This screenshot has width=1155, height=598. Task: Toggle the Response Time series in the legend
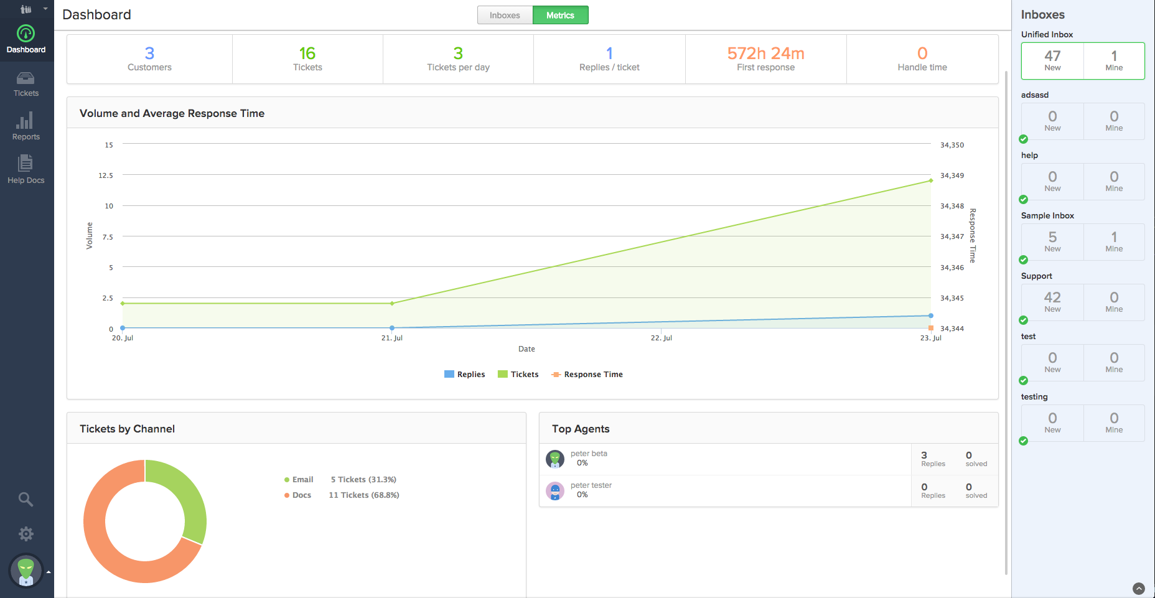(586, 374)
